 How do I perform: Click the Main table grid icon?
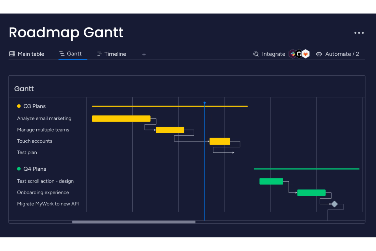tap(12, 54)
